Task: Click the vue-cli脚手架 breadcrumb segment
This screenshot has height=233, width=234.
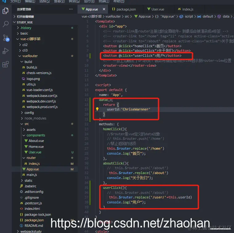Action: (x=91, y=16)
